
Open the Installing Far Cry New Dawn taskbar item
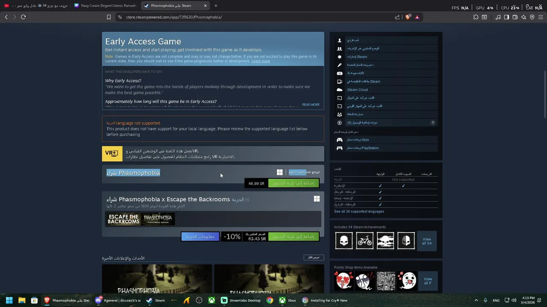[x=325, y=300]
